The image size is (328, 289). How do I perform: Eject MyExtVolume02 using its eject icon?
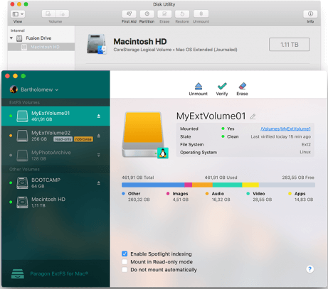tap(99, 136)
